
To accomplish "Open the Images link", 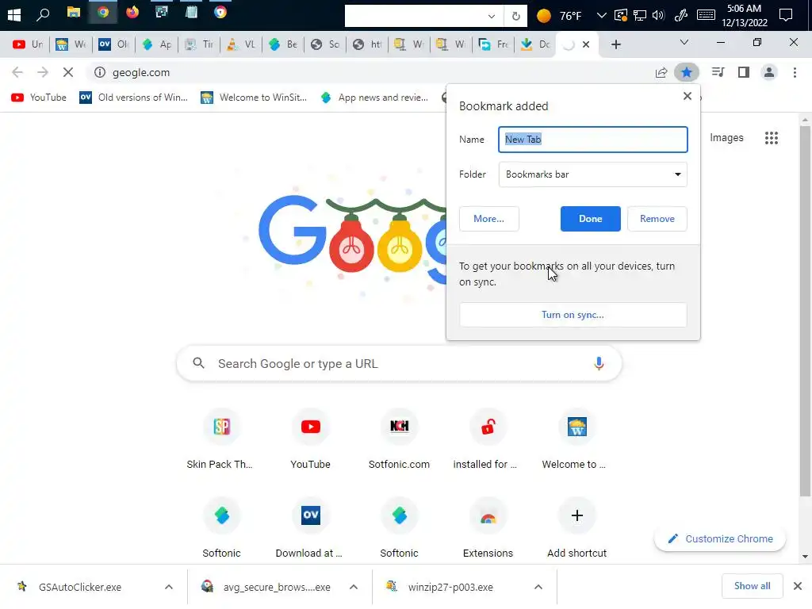I will pos(726,138).
